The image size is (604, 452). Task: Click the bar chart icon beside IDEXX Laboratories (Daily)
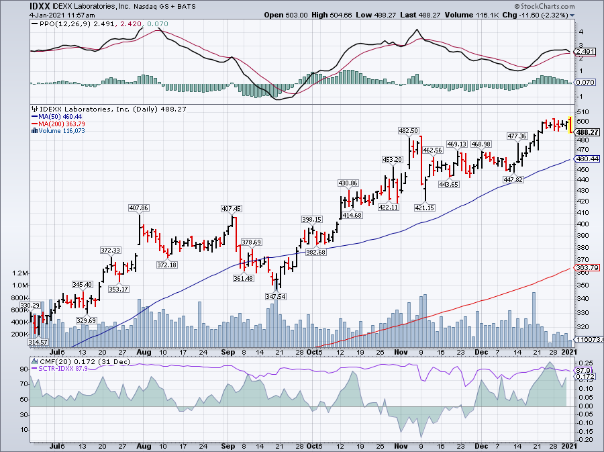pos(35,109)
